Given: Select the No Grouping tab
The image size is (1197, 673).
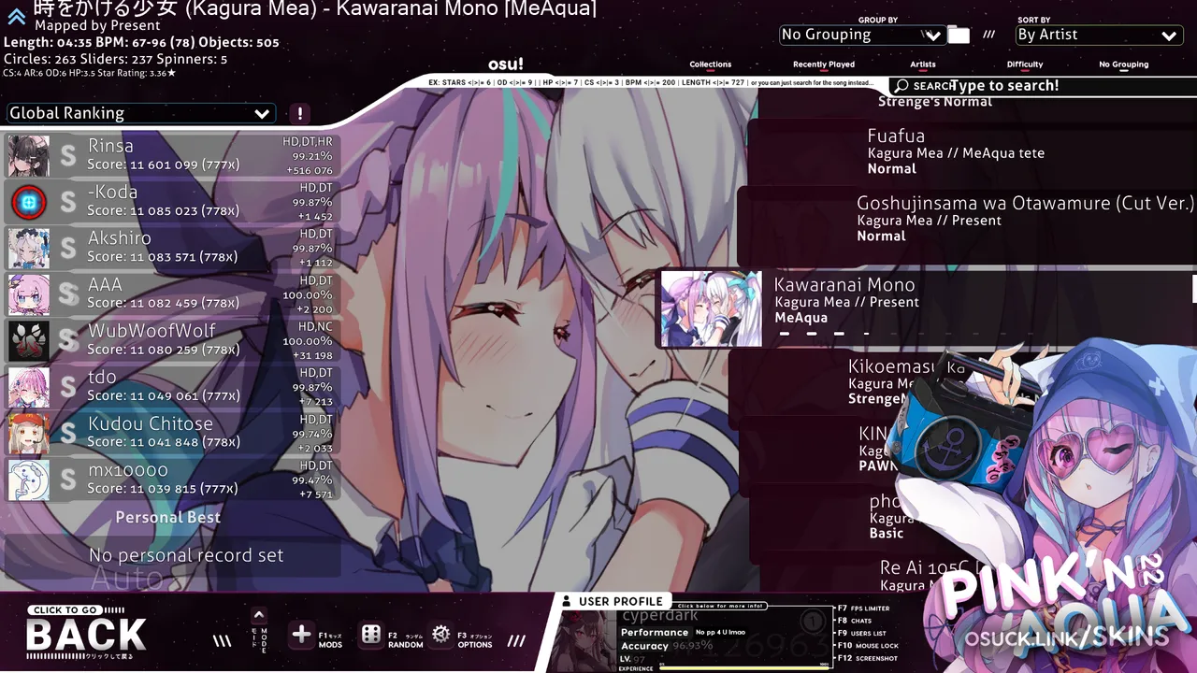Looking at the screenshot, I should coord(1124,65).
